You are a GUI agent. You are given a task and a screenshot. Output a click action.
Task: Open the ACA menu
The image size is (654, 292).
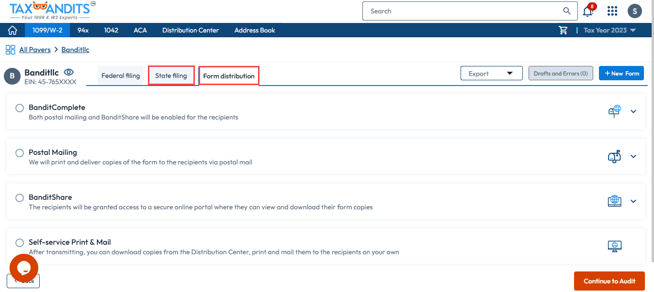[x=140, y=30]
